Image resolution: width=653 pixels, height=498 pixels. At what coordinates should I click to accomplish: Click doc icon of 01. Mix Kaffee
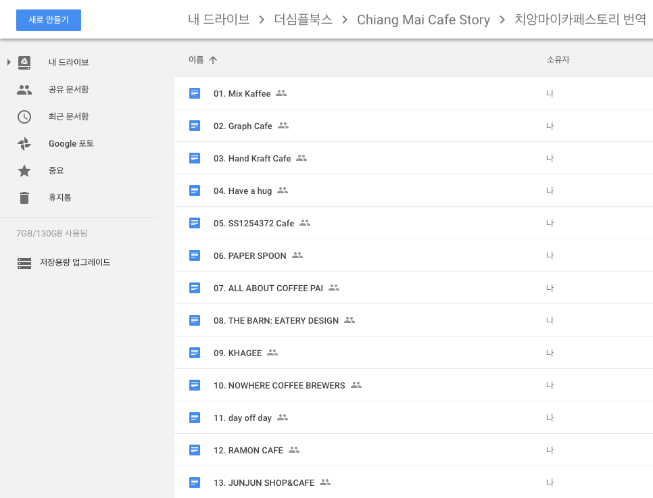(x=195, y=93)
